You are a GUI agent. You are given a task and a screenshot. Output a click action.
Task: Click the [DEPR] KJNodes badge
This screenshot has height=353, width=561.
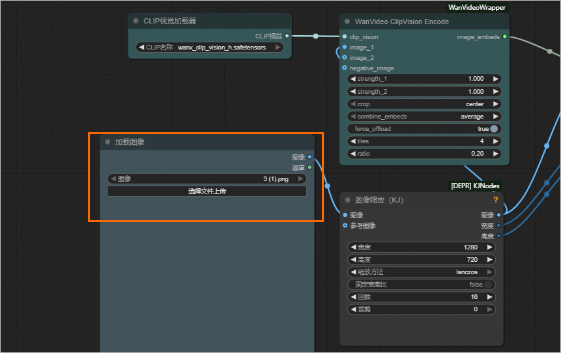point(475,186)
